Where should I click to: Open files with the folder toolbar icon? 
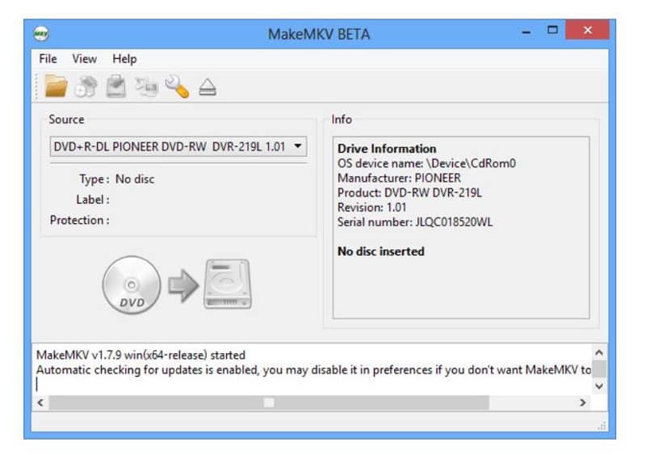(x=56, y=86)
